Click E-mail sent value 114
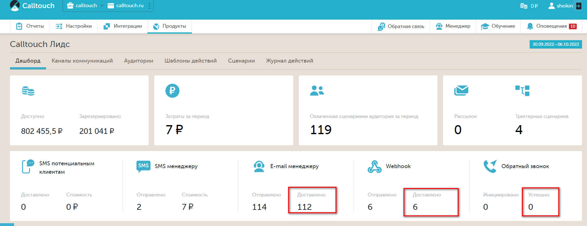587x226 pixels. tap(259, 207)
